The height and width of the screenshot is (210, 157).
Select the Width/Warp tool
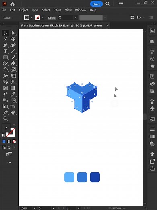click(x=5, y=76)
